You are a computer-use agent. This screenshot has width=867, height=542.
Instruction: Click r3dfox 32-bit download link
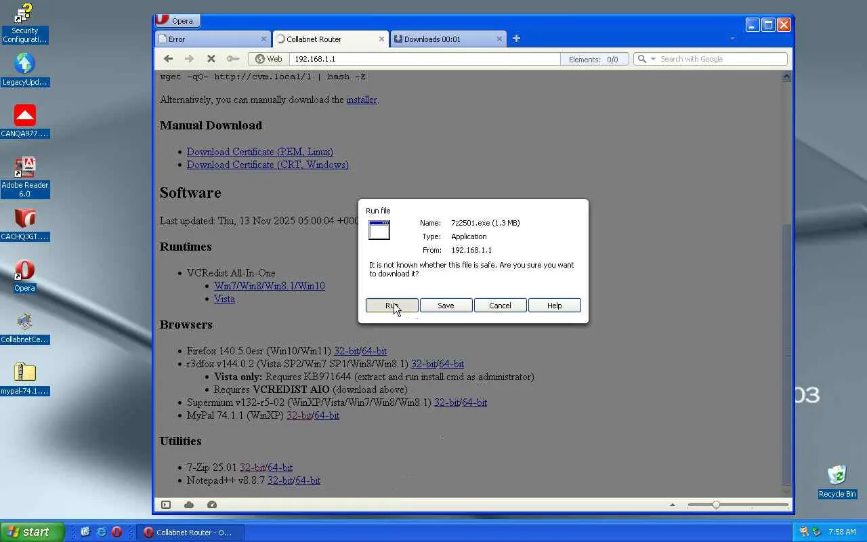coord(423,364)
